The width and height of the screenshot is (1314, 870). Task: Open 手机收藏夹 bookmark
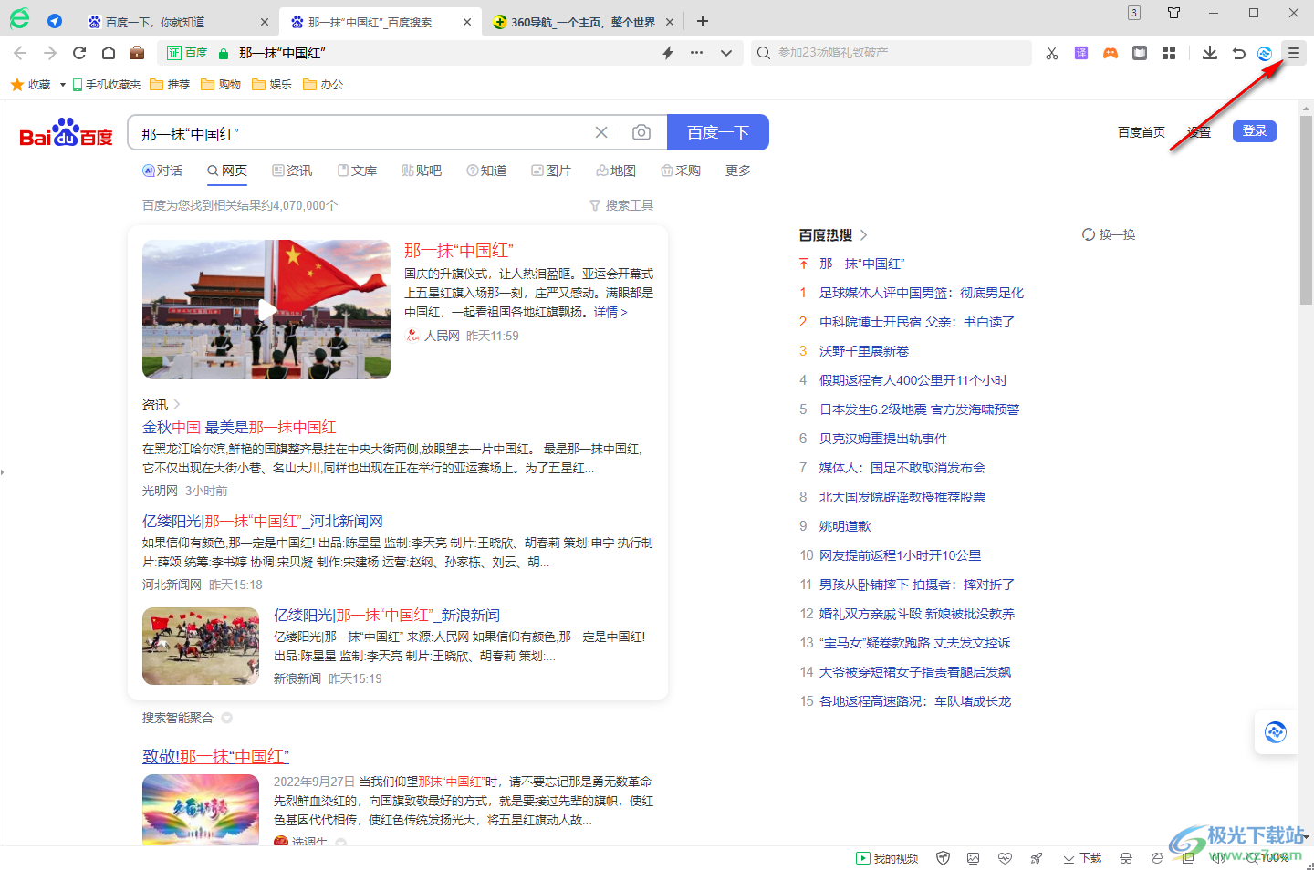coord(107,85)
